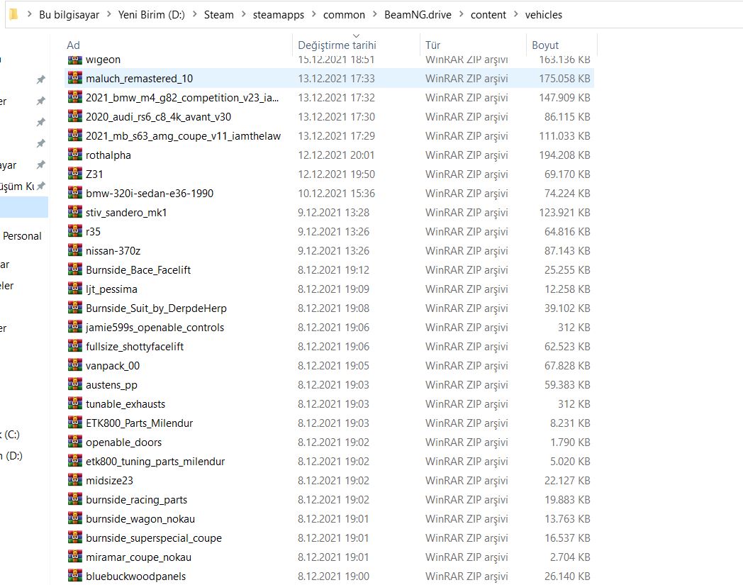Select the burnside_superspecial_coupe file name
The height and width of the screenshot is (585, 743).
click(154, 538)
